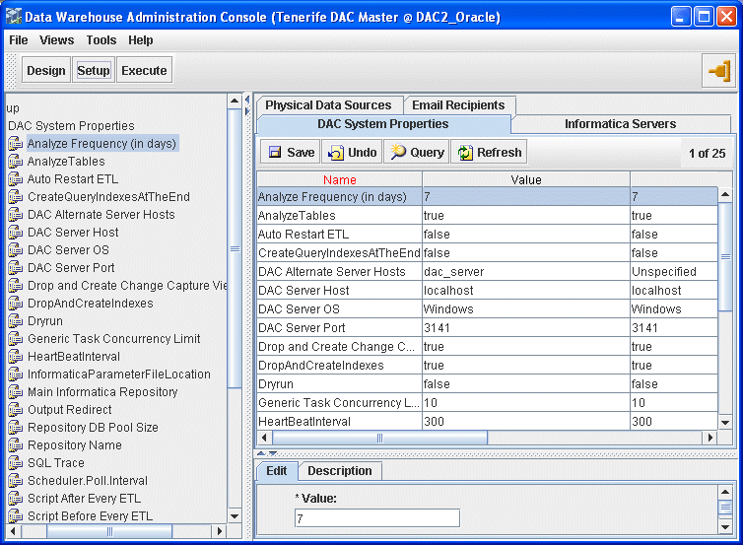Collapse the lower edit pane splitter arrow
743x545 pixels.
(272, 453)
